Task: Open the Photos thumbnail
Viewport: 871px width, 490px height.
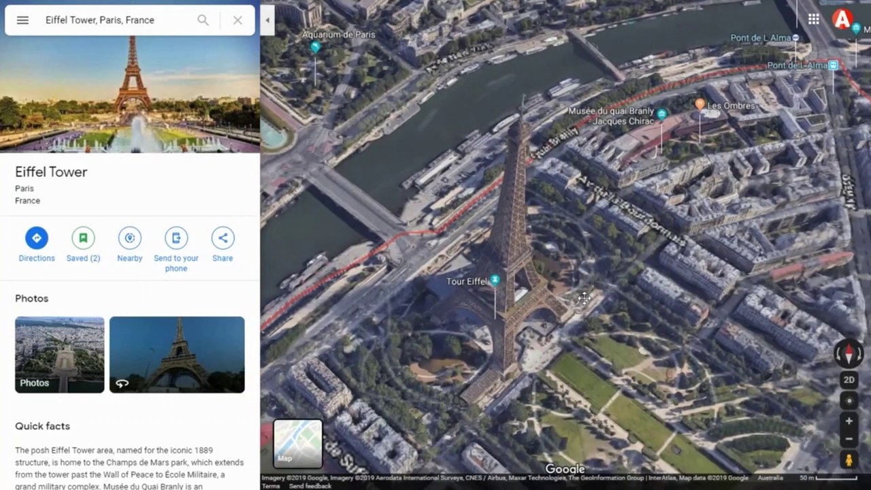Action: 60,355
